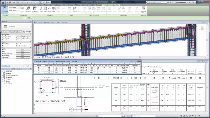Click the Edit button for Fields
210x118 pixels.
pos(23,50)
